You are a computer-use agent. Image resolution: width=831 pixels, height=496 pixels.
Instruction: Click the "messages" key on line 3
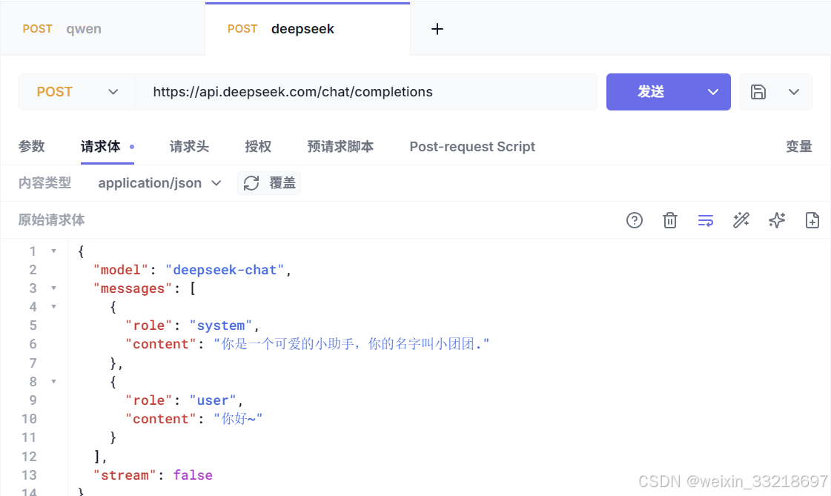pos(133,289)
